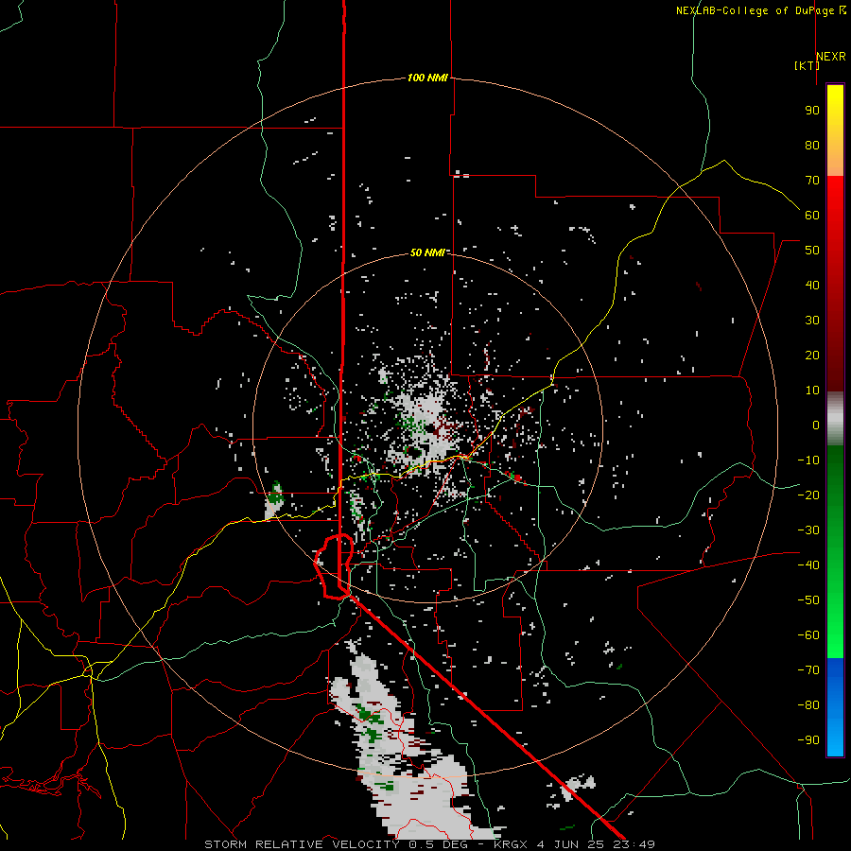Click the -90 scale value
Image resolution: width=851 pixels, height=851 pixels.
coord(808,740)
